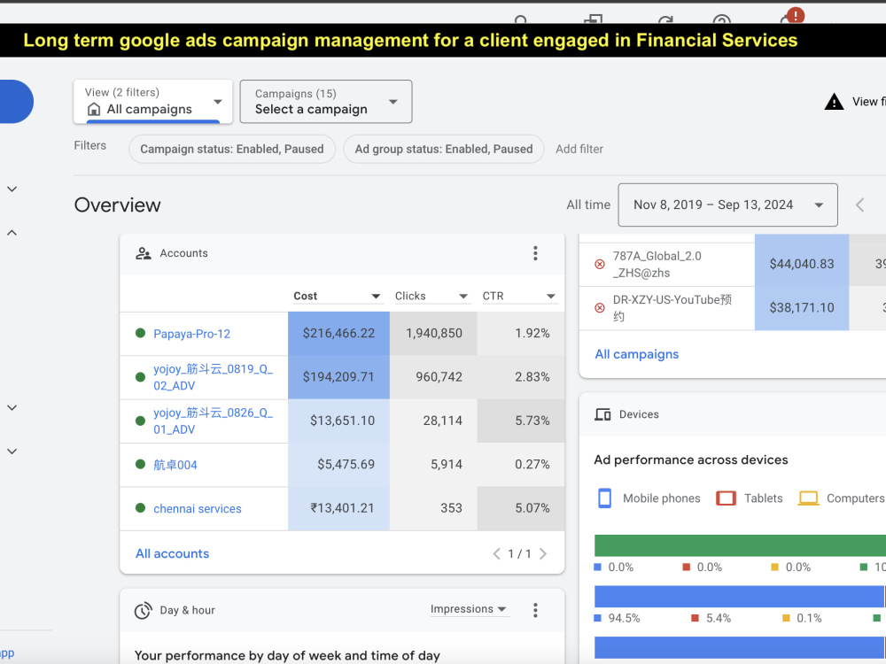Click the Campaign status: Enabled, Paused filter chip
Viewport: 886px width, 664px height.
(x=232, y=149)
